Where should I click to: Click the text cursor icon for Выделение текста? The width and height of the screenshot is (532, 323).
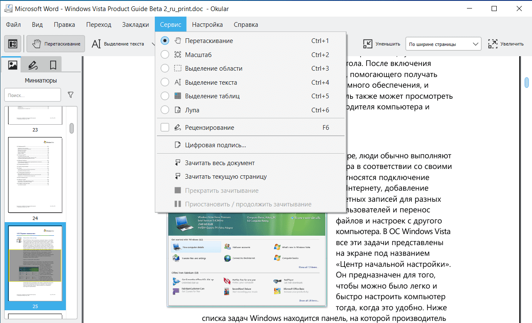tap(178, 83)
